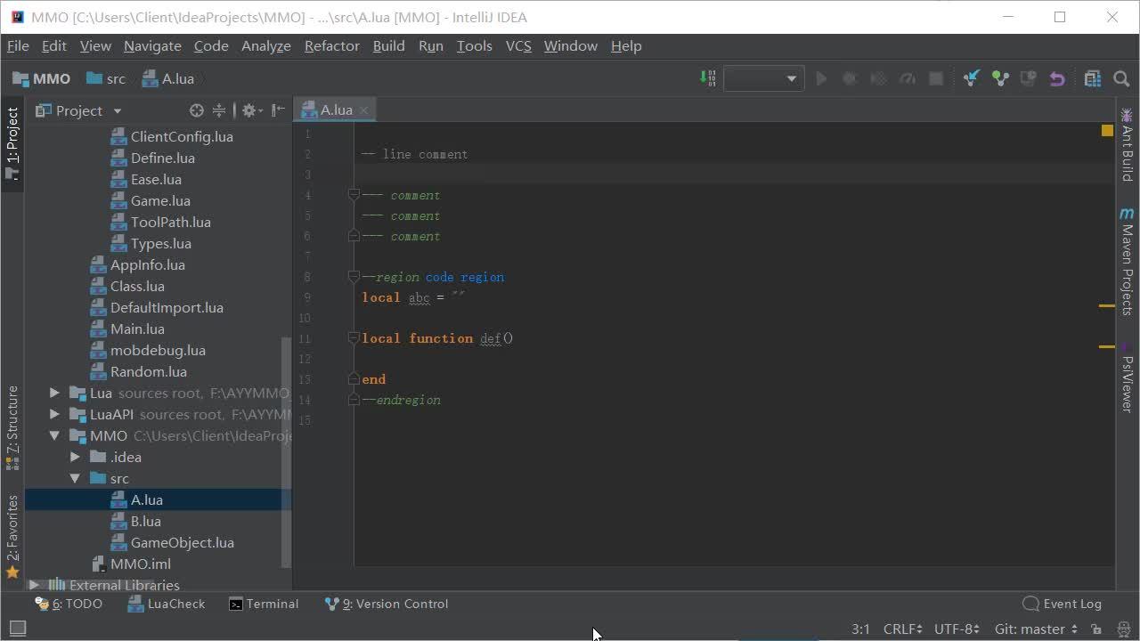This screenshot has height=641, width=1140.
Task: Click the Search Everywhere magnifier icon
Action: click(x=1121, y=78)
